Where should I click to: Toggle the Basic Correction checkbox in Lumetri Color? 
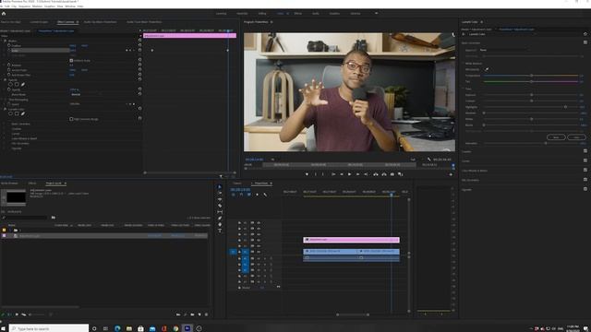pyautogui.click(x=585, y=42)
